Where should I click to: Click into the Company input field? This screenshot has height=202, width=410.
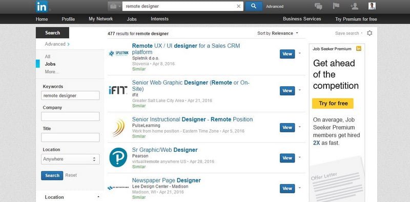tap(70, 116)
